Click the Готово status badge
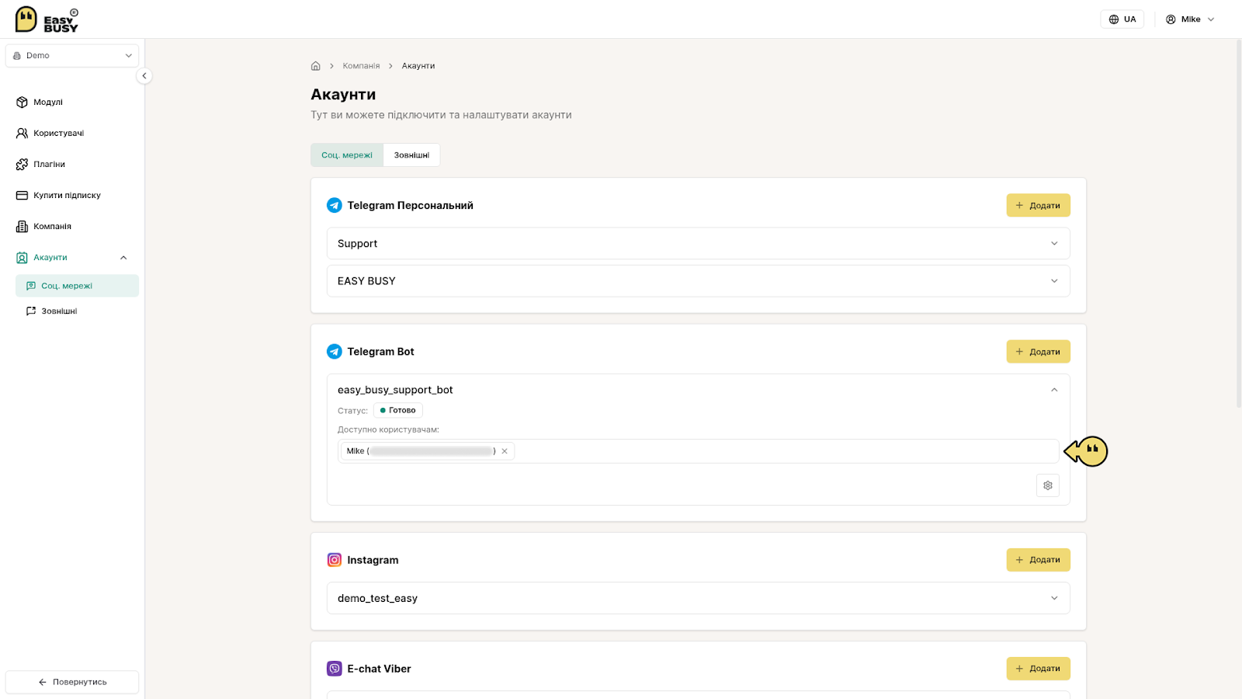 coord(398,410)
